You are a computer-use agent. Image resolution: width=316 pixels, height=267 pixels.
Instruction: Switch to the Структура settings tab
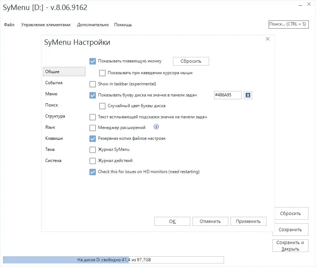point(55,116)
